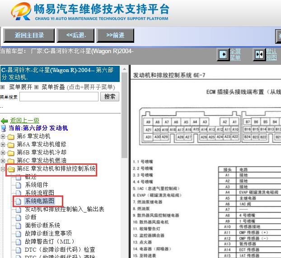This screenshot has width=281, height=258.
Task: Open the 诊断 page
Action: pyautogui.click(x=31, y=217)
